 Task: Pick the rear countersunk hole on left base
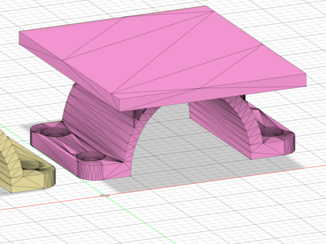coord(55,132)
